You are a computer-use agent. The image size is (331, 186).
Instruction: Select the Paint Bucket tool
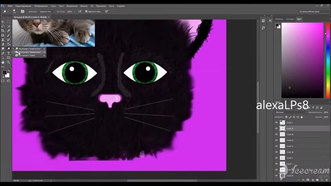coord(8,44)
